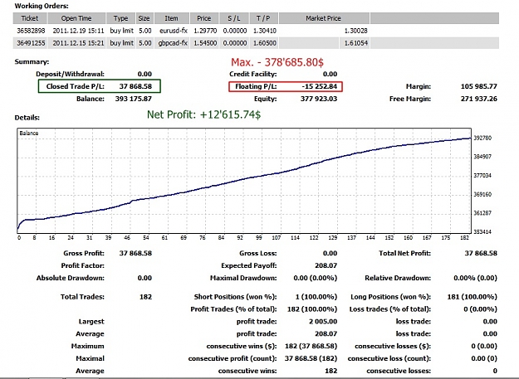
Task: Click the Margin value 105 985.77
Action: click(x=479, y=86)
